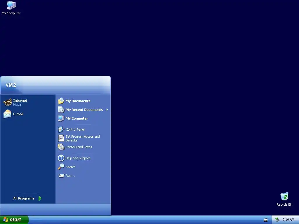Click the My Computer icon in Start menu
This screenshot has height=224, width=299.
[x=61, y=118]
